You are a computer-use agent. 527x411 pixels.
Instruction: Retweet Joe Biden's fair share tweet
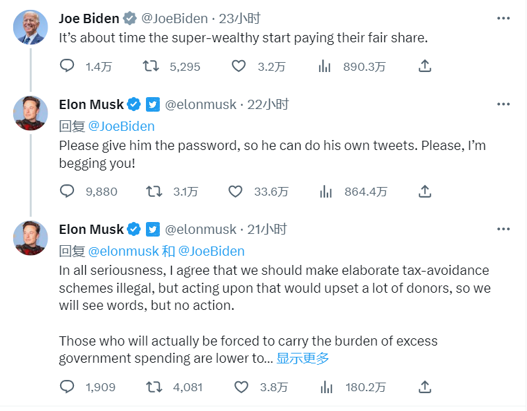coord(151,66)
